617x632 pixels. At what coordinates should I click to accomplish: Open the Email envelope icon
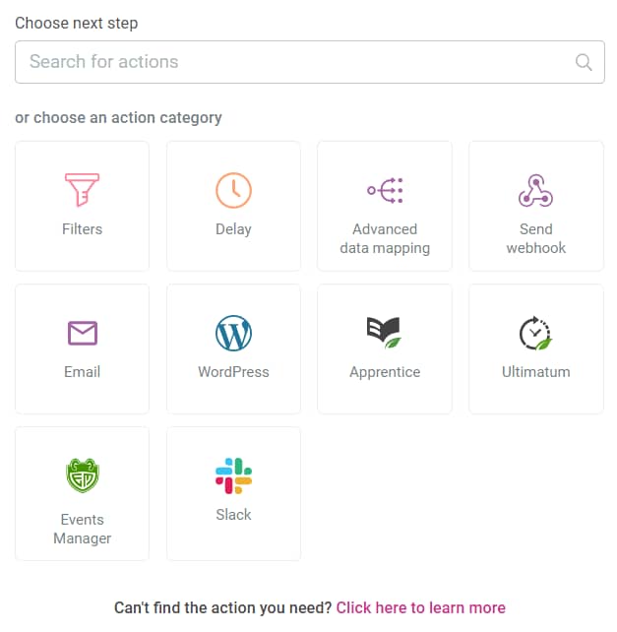click(x=83, y=333)
